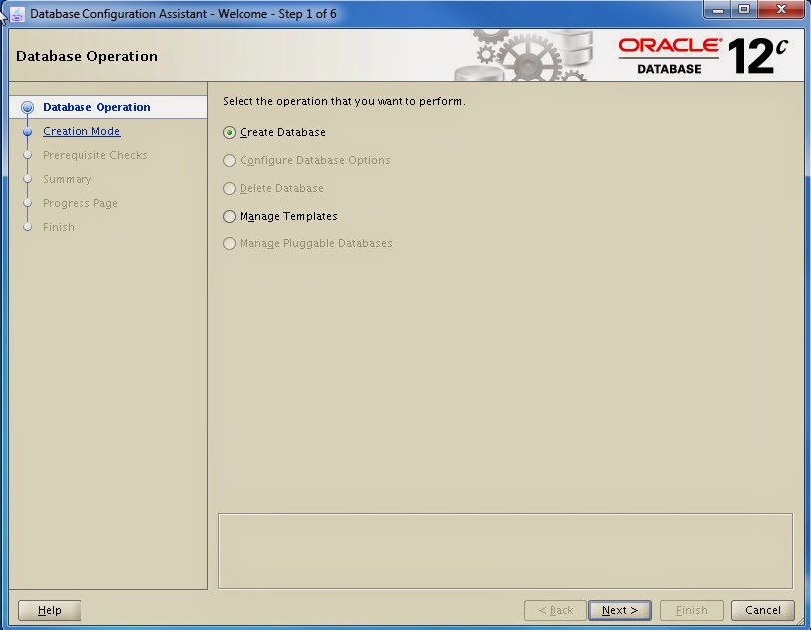Select the Delete Database radio button
811x630 pixels.
click(x=229, y=188)
